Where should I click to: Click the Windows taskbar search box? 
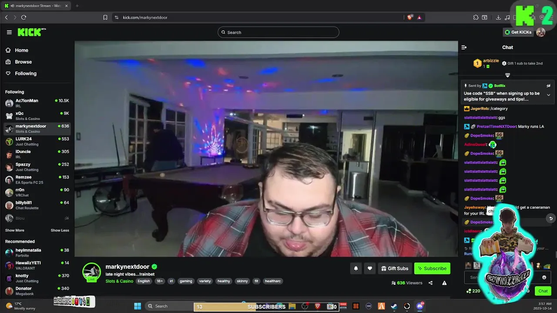(x=168, y=306)
